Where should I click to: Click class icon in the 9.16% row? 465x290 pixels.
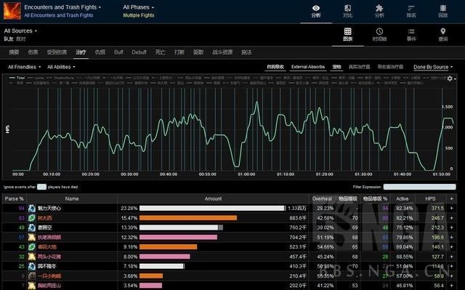coord(32,247)
